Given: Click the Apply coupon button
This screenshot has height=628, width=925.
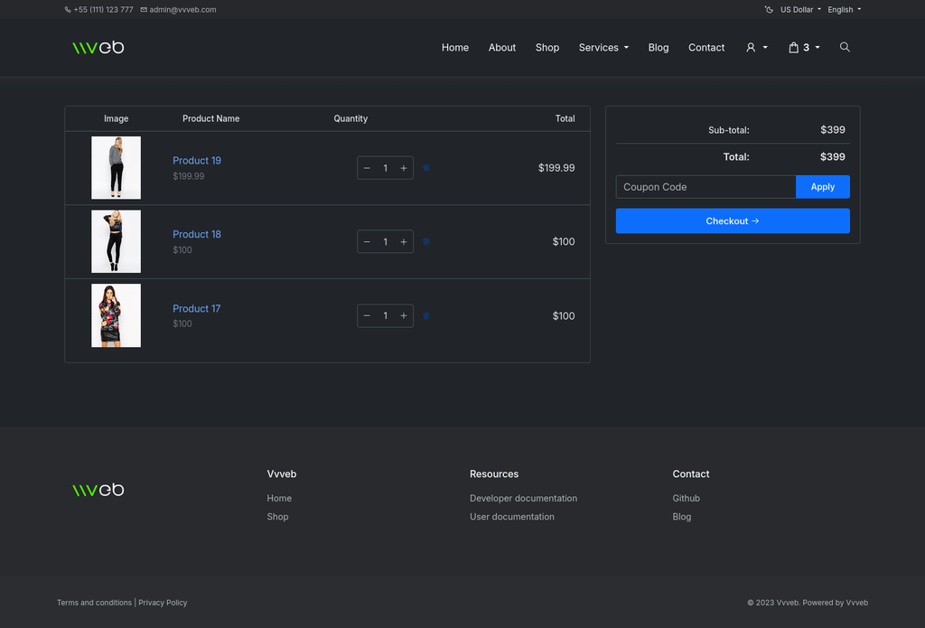Looking at the screenshot, I should click(822, 187).
